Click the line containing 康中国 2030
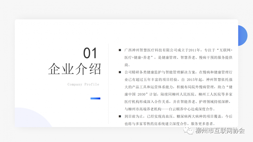This screenshot has width=253, height=142. pyautogui.click(x=178, y=94)
